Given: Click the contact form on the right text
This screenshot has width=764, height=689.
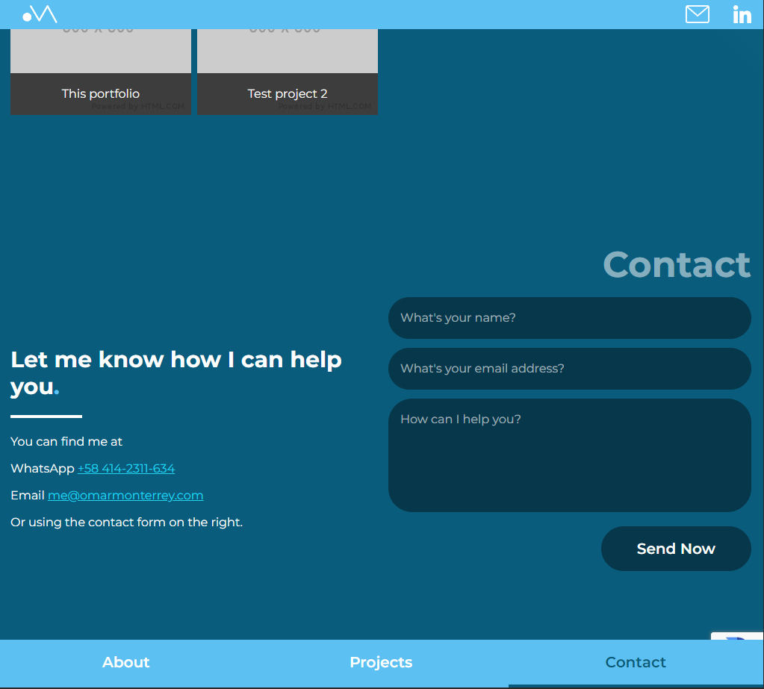Looking at the screenshot, I should 126,523.
